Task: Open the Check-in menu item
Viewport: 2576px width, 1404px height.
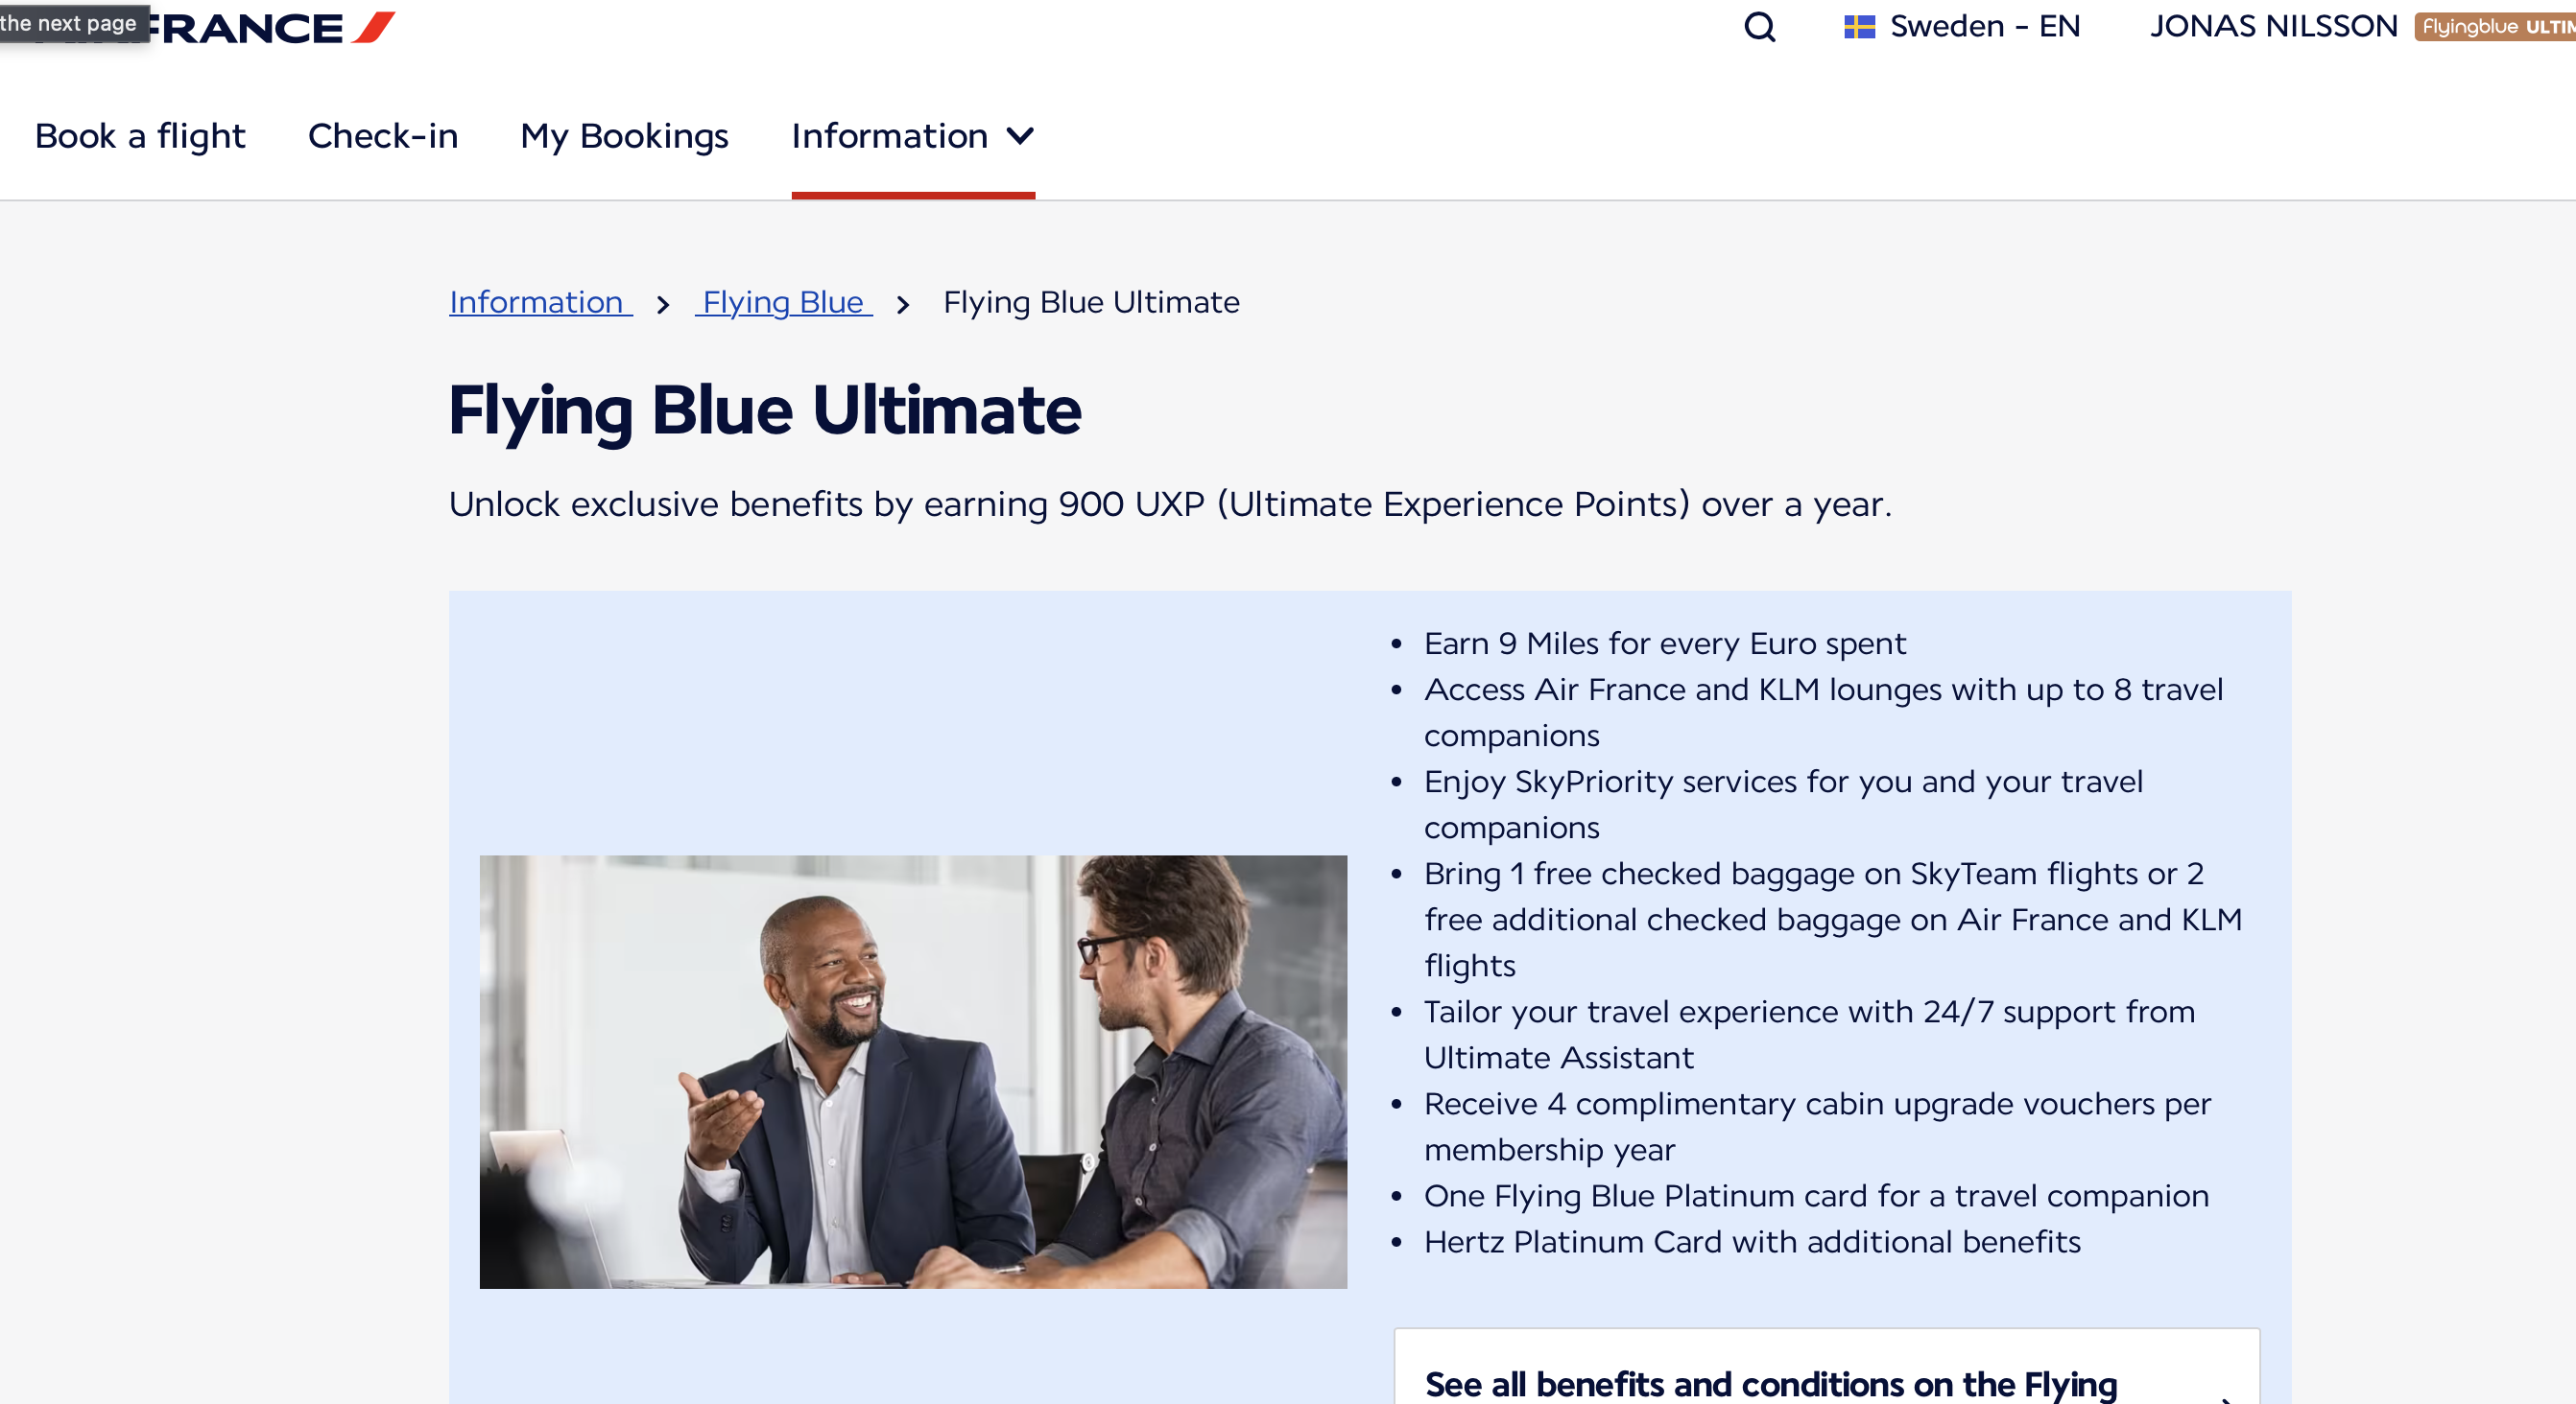Action: pyautogui.click(x=382, y=136)
